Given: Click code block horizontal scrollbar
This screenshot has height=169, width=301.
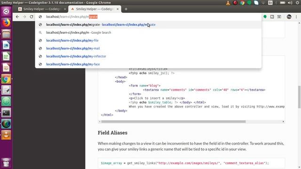Looking at the screenshot, I should [174, 122].
